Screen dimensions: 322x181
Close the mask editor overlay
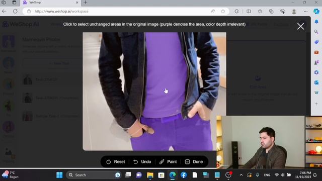tap(300, 26)
